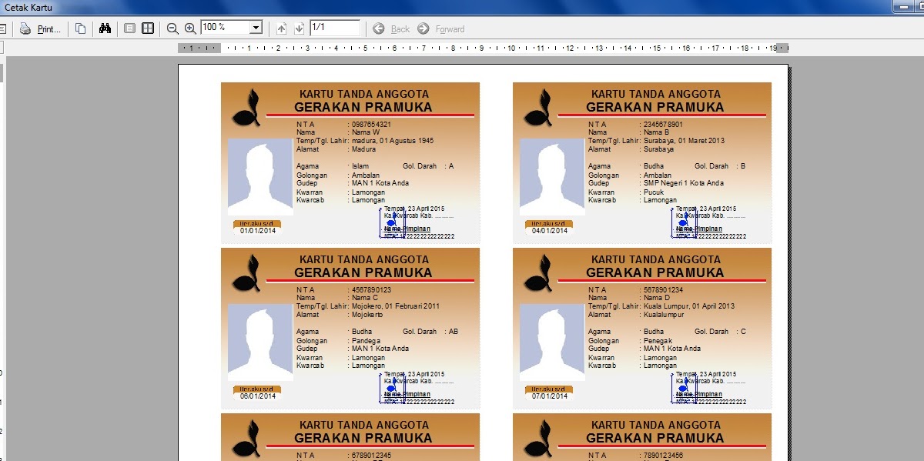The image size is (924, 461).
Task: Click the leftmost partially visible toolbar icon
Action: [3, 28]
